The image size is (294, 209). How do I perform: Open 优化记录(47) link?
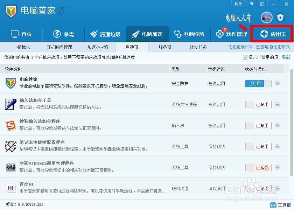240,47
